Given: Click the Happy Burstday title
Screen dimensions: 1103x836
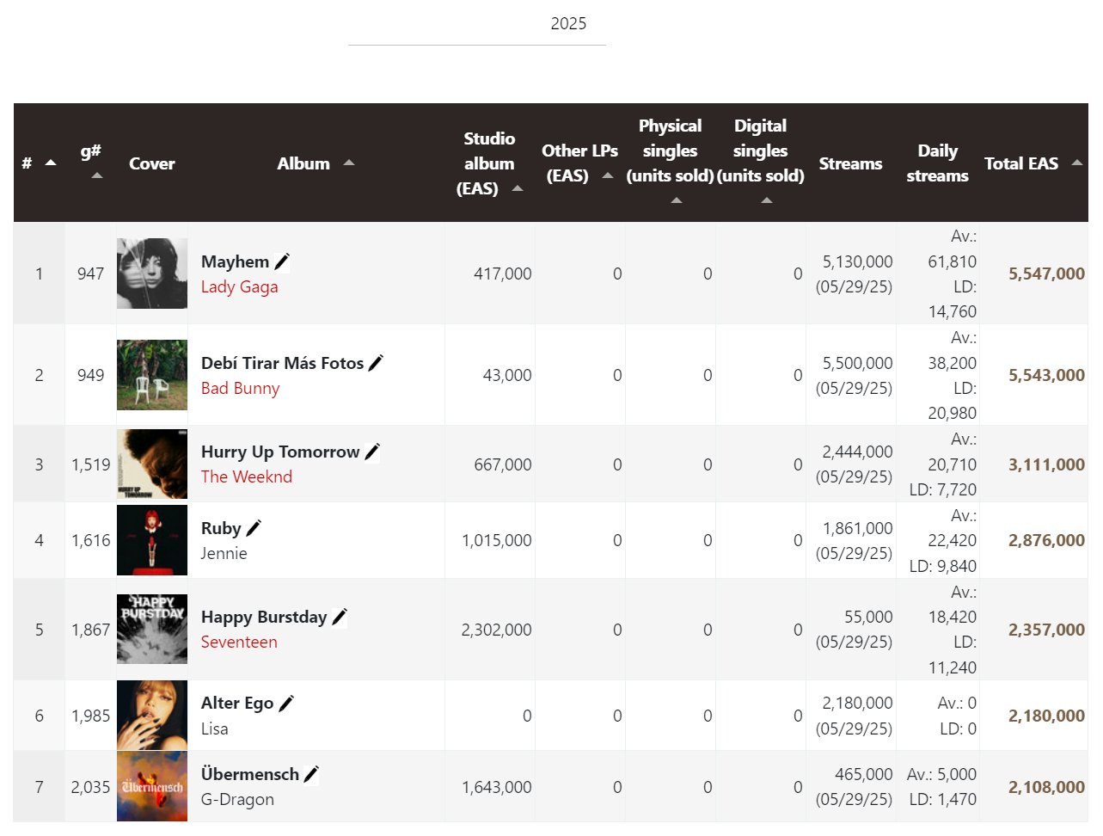Looking at the screenshot, I should point(264,617).
